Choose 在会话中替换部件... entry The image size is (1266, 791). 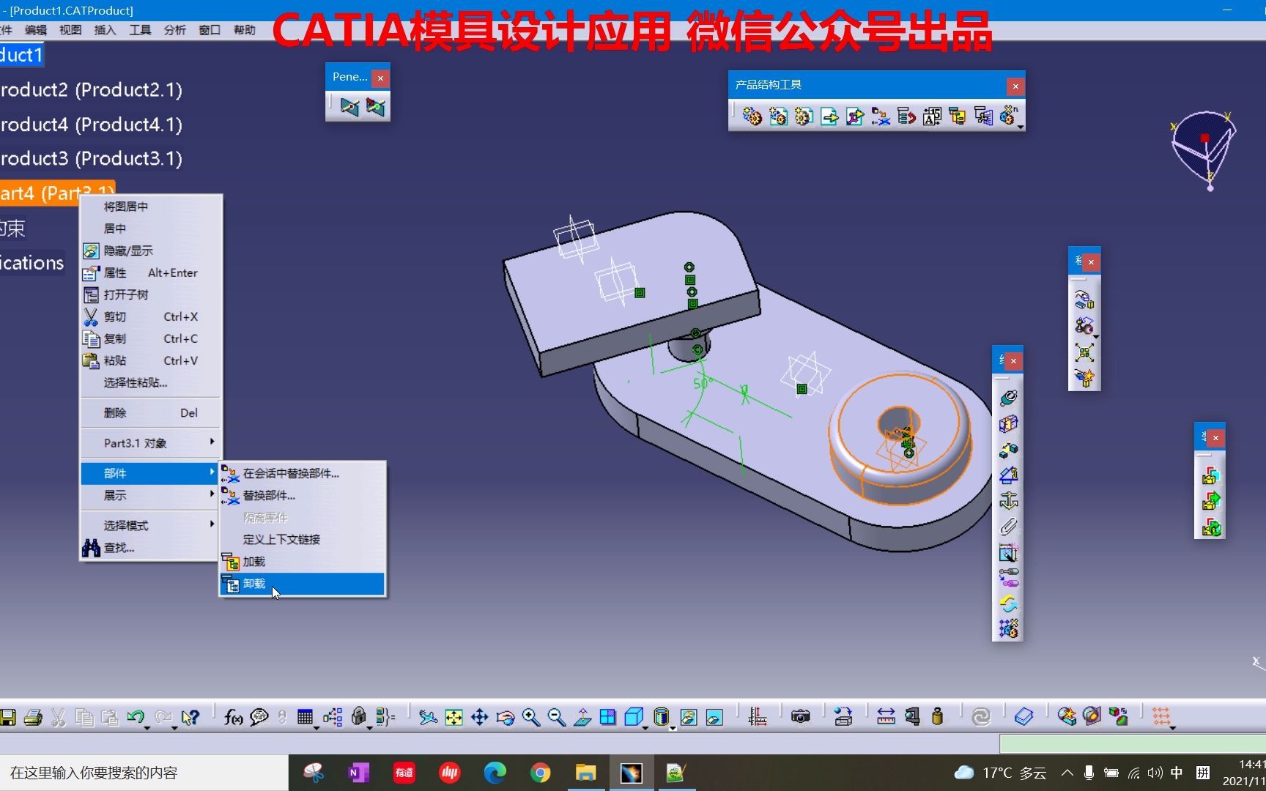tap(302, 474)
